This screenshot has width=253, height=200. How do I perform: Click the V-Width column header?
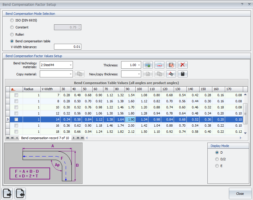pyautogui.click(x=50, y=89)
